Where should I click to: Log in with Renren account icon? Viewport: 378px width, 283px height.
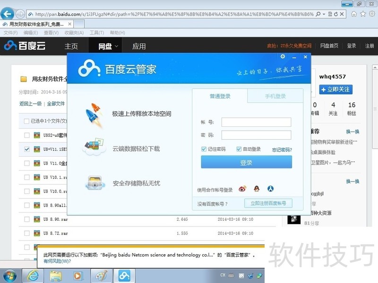(x=271, y=189)
